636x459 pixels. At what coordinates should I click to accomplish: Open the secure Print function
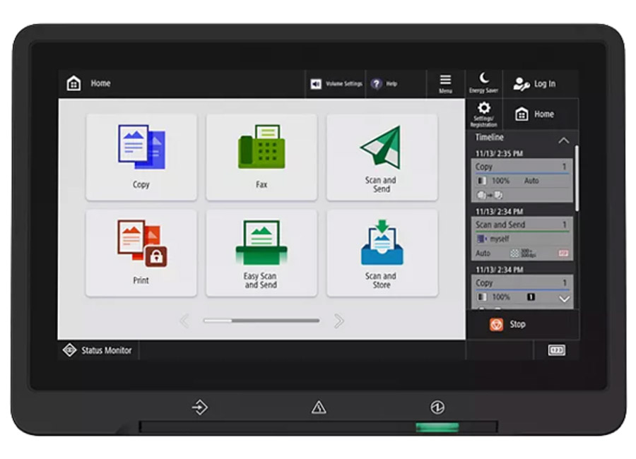141,252
